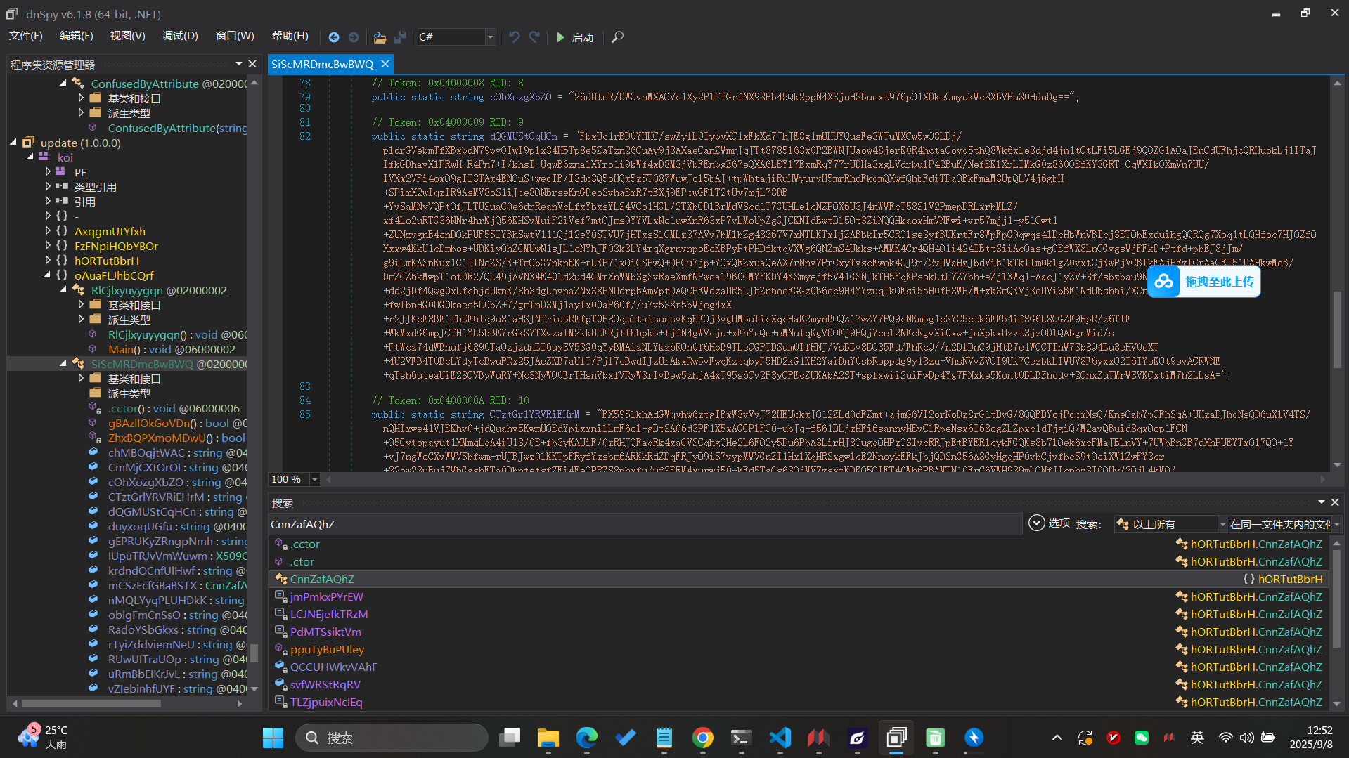Expand the 类型引用 node
The image size is (1349, 758).
tap(47, 187)
